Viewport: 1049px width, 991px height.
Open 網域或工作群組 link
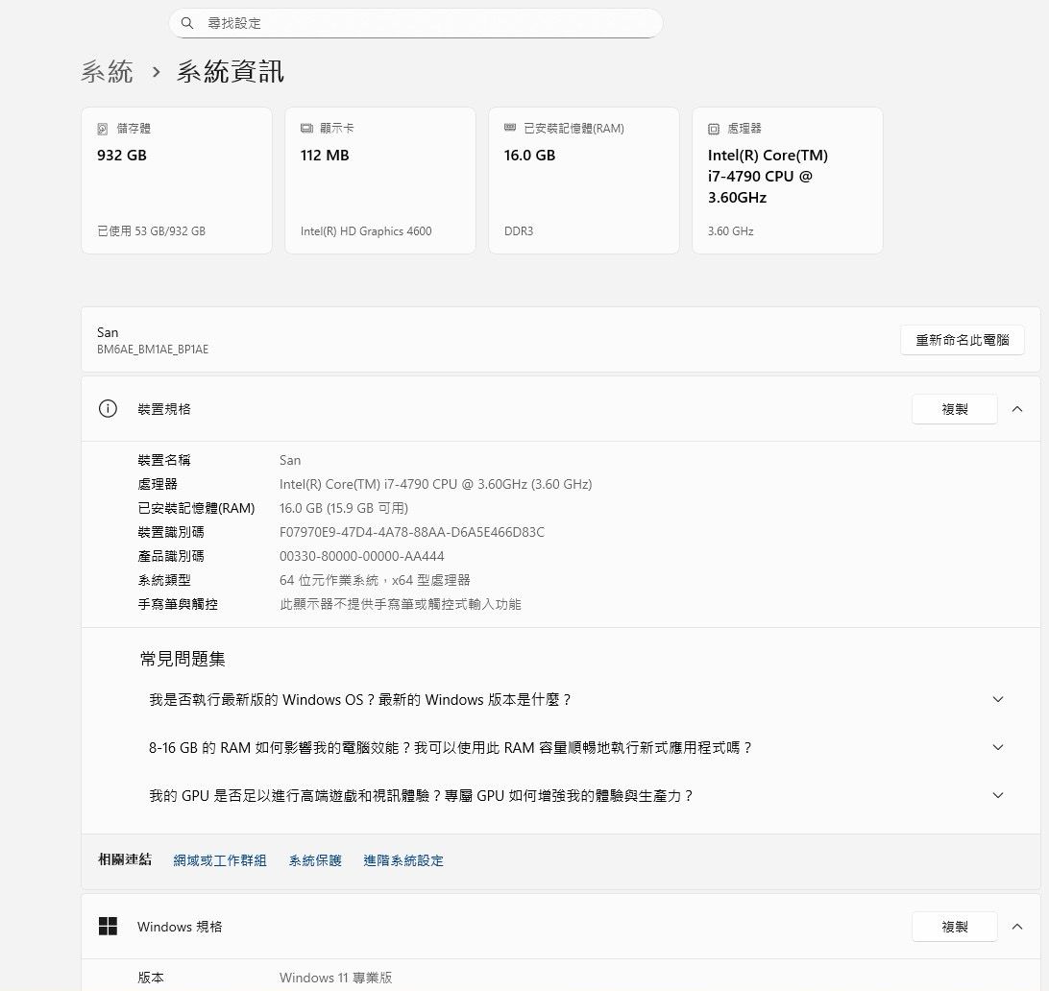tap(220, 861)
